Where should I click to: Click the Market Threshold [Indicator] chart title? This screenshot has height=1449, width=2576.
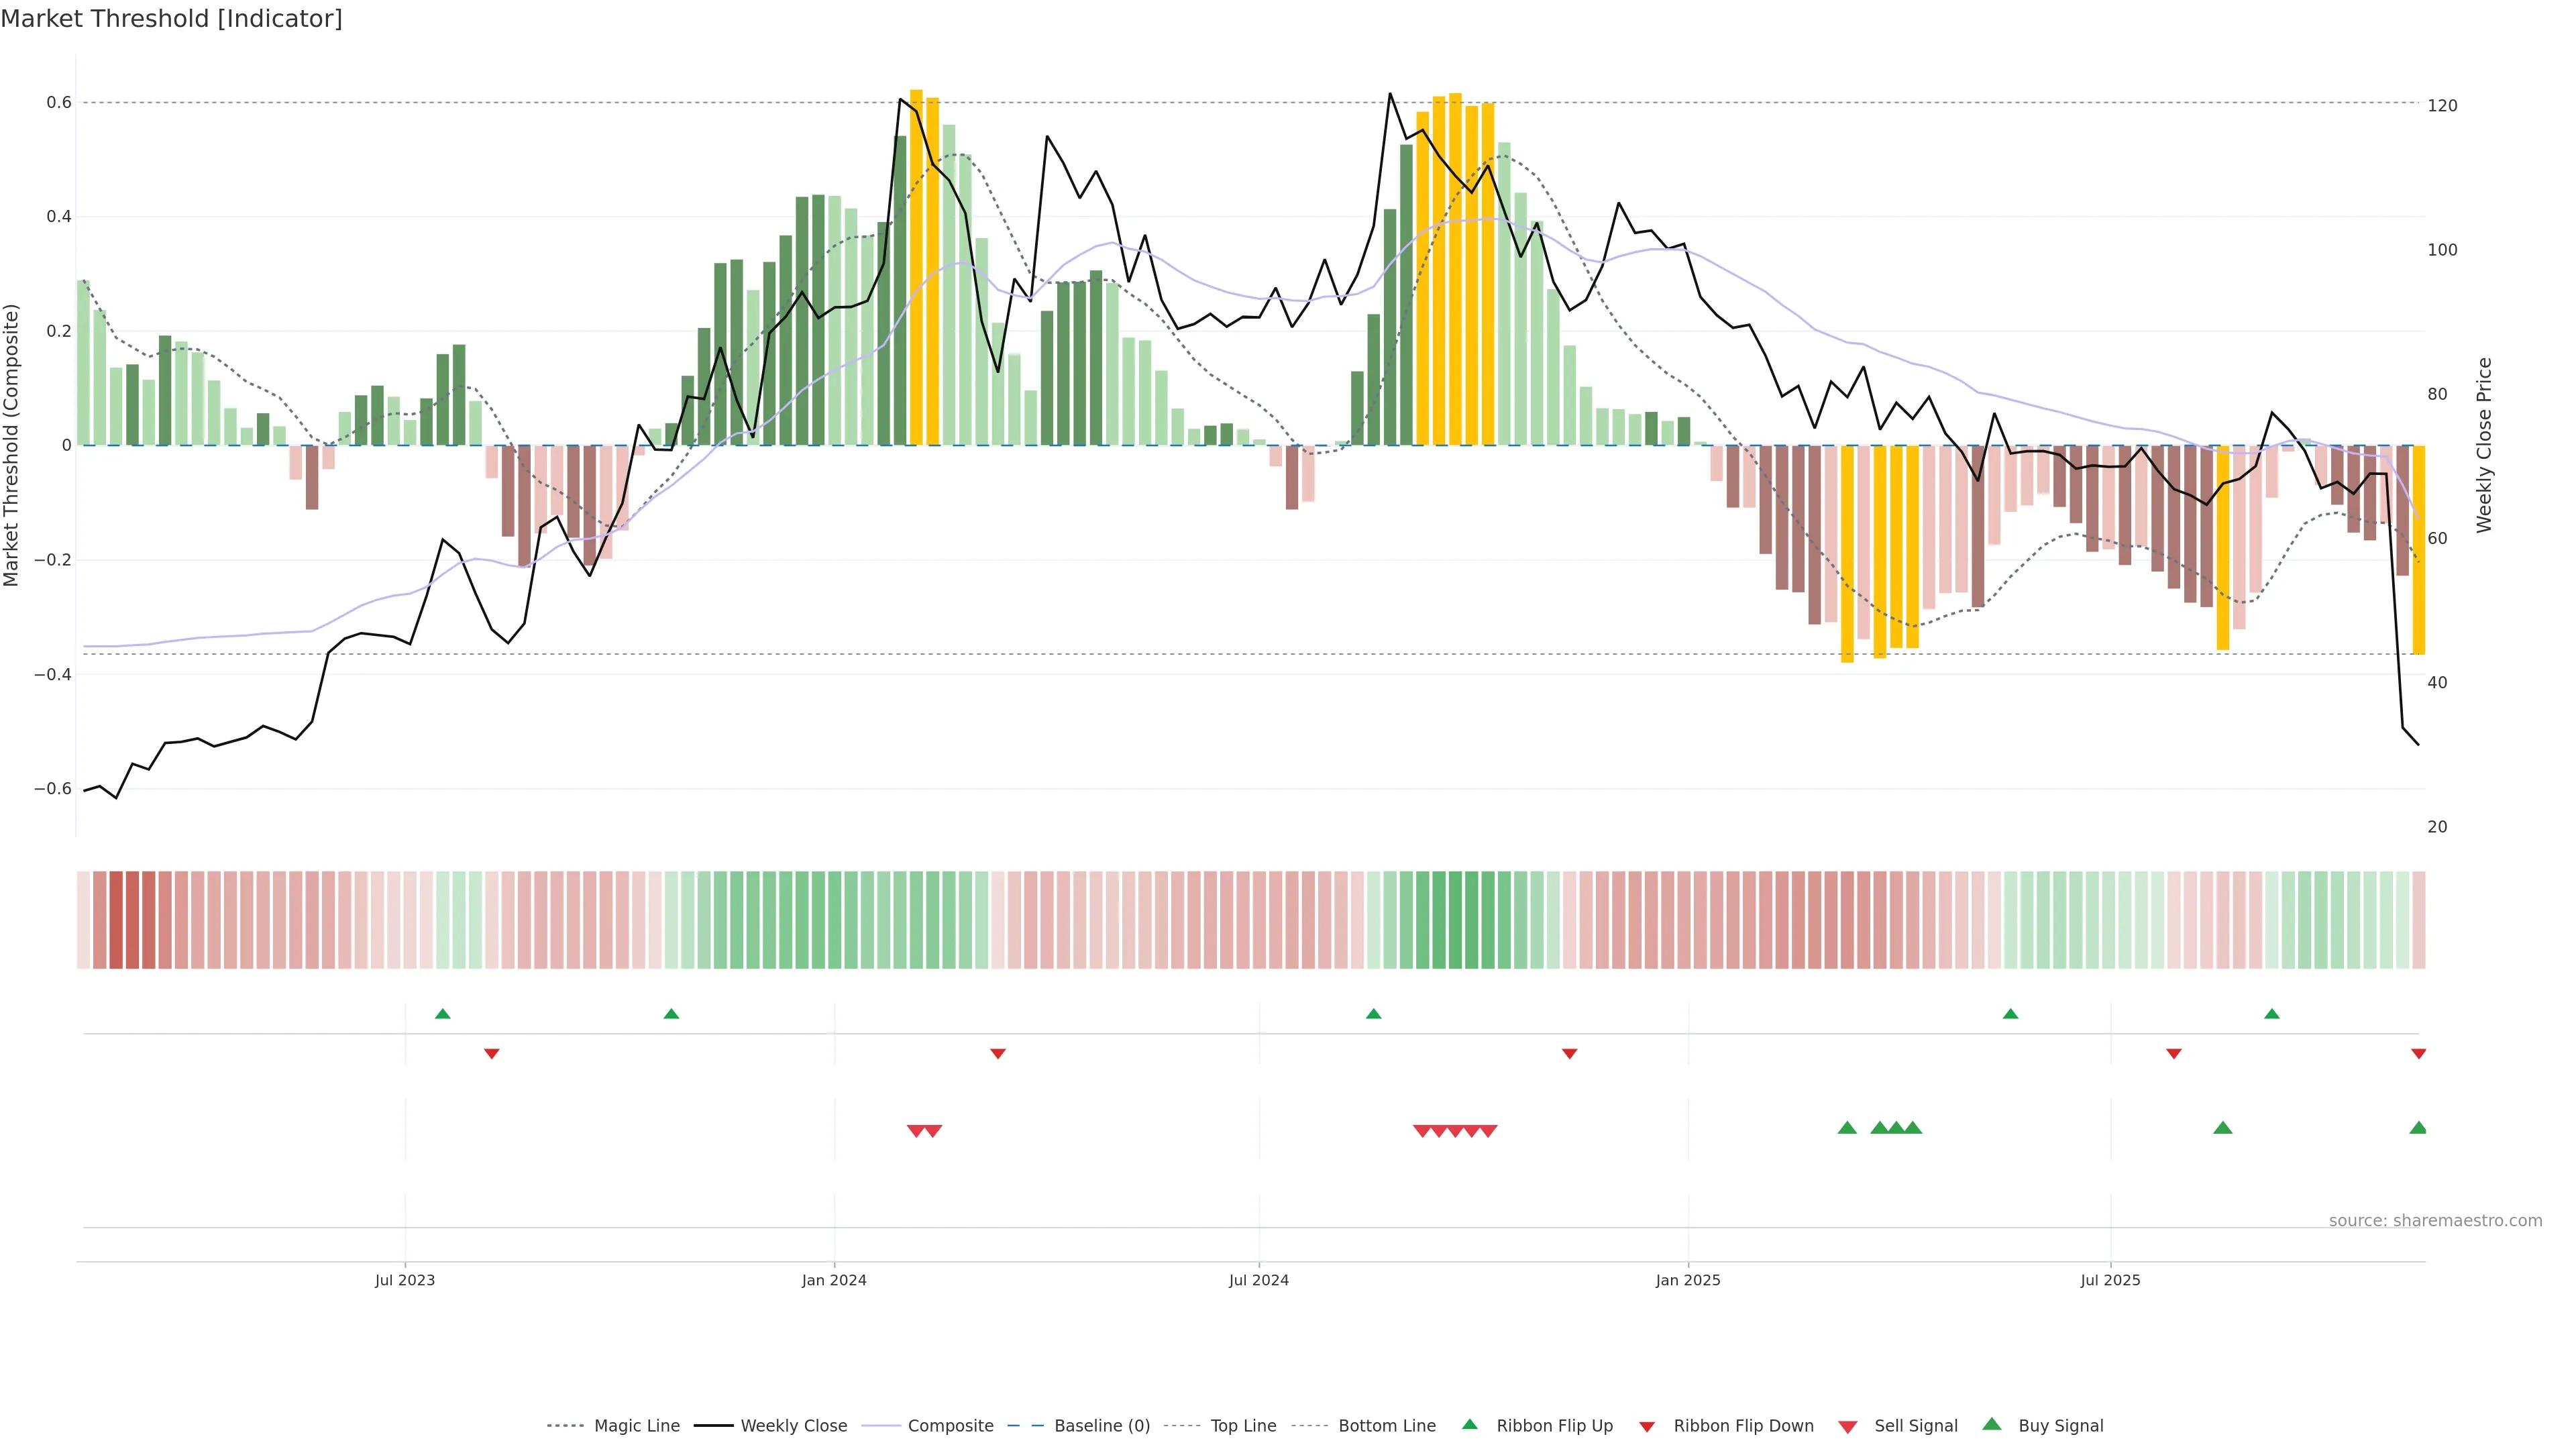click(x=171, y=19)
